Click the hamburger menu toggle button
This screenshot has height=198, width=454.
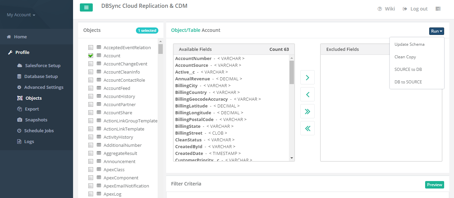point(86,7)
